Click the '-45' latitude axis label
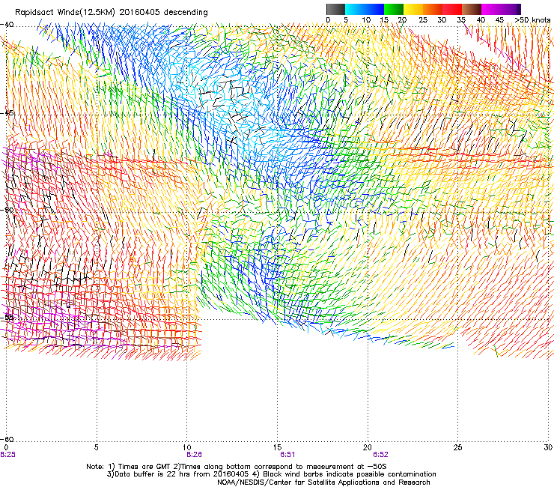 [x=7, y=113]
